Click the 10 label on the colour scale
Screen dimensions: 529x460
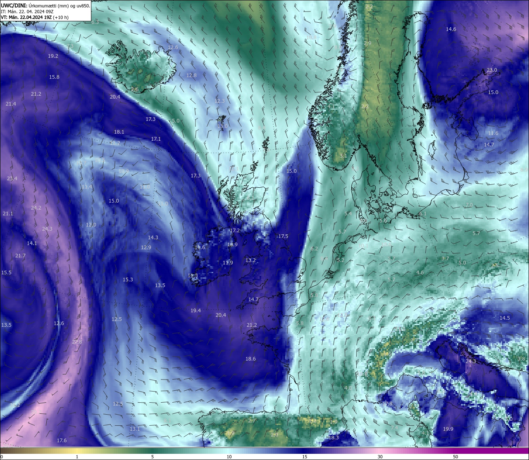click(x=229, y=457)
